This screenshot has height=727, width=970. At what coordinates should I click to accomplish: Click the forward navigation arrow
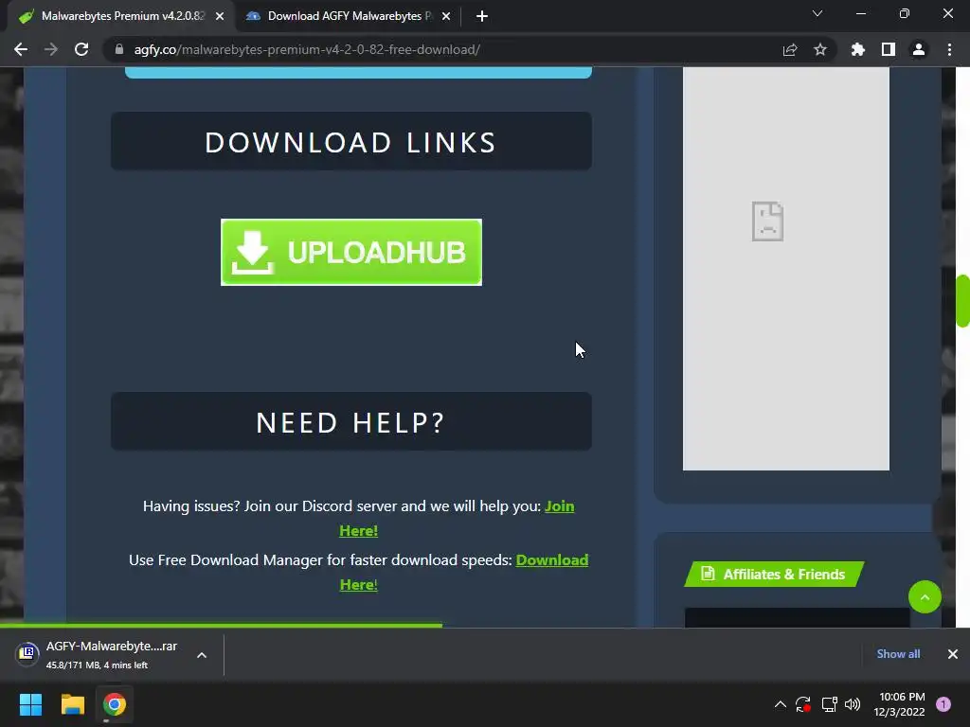51,49
